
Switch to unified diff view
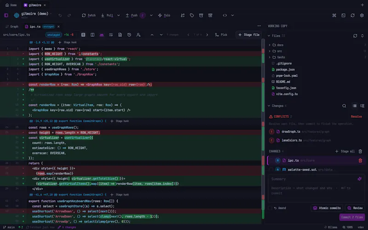[x=83, y=35]
